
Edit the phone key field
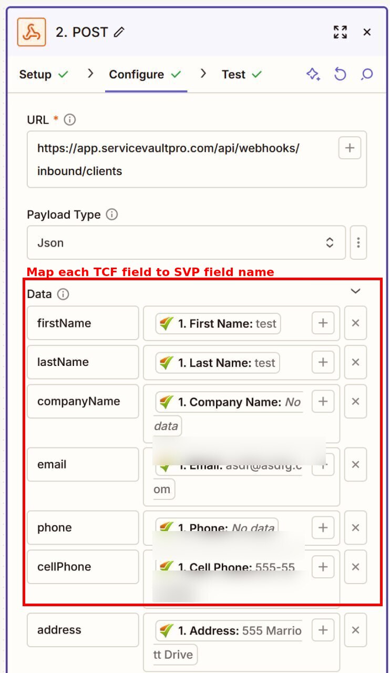click(x=83, y=527)
